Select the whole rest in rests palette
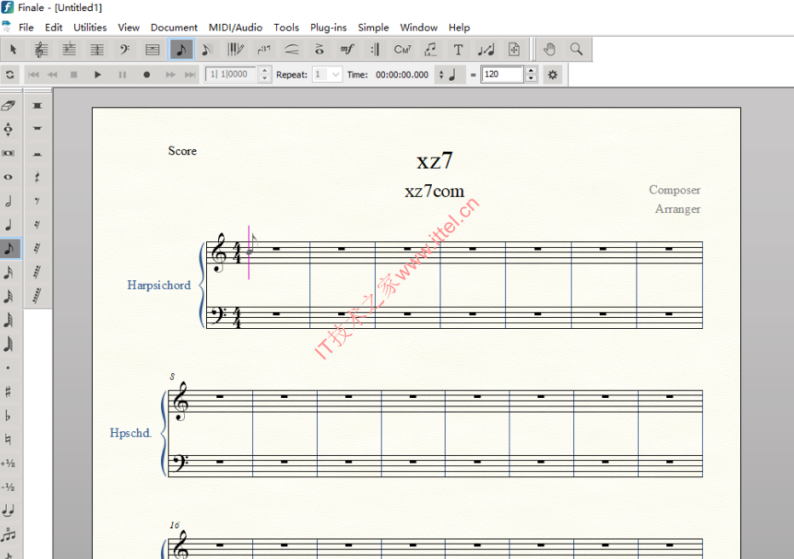The image size is (794, 559). click(37, 130)
